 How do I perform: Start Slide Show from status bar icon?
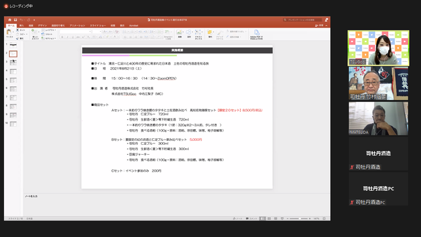coord(282,219)
